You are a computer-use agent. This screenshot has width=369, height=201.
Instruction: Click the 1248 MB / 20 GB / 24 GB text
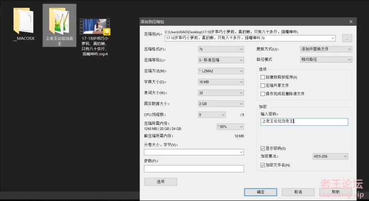pyautogui.click(x=163, y=129)
